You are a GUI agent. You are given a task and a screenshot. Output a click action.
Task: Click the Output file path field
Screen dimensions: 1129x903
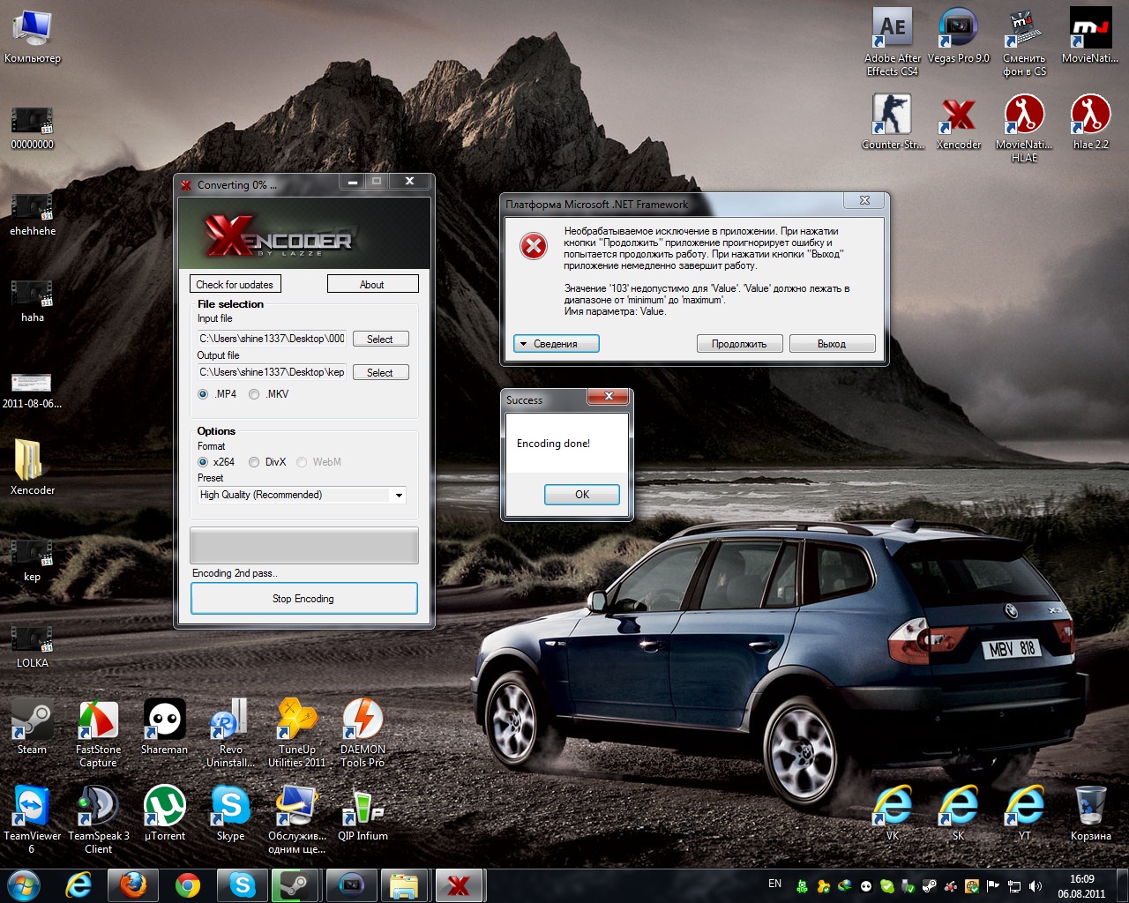click(x=272, y=372)
